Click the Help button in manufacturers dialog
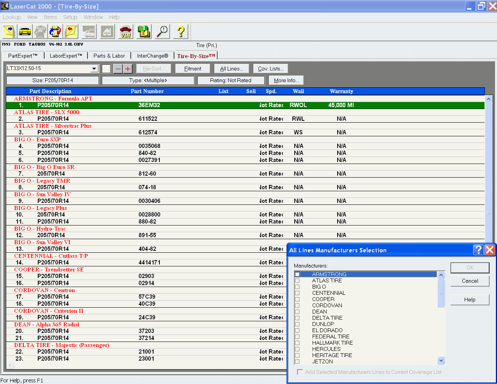Viewport: 497px width, 384px height. point(470,300)
